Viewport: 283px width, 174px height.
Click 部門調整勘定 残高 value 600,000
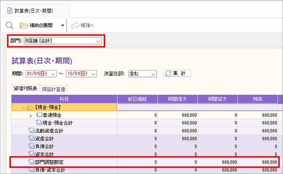pos(269,162)
